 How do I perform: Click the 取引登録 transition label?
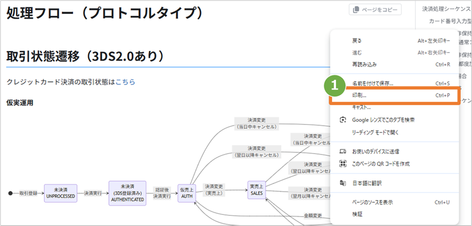point(28,193)
